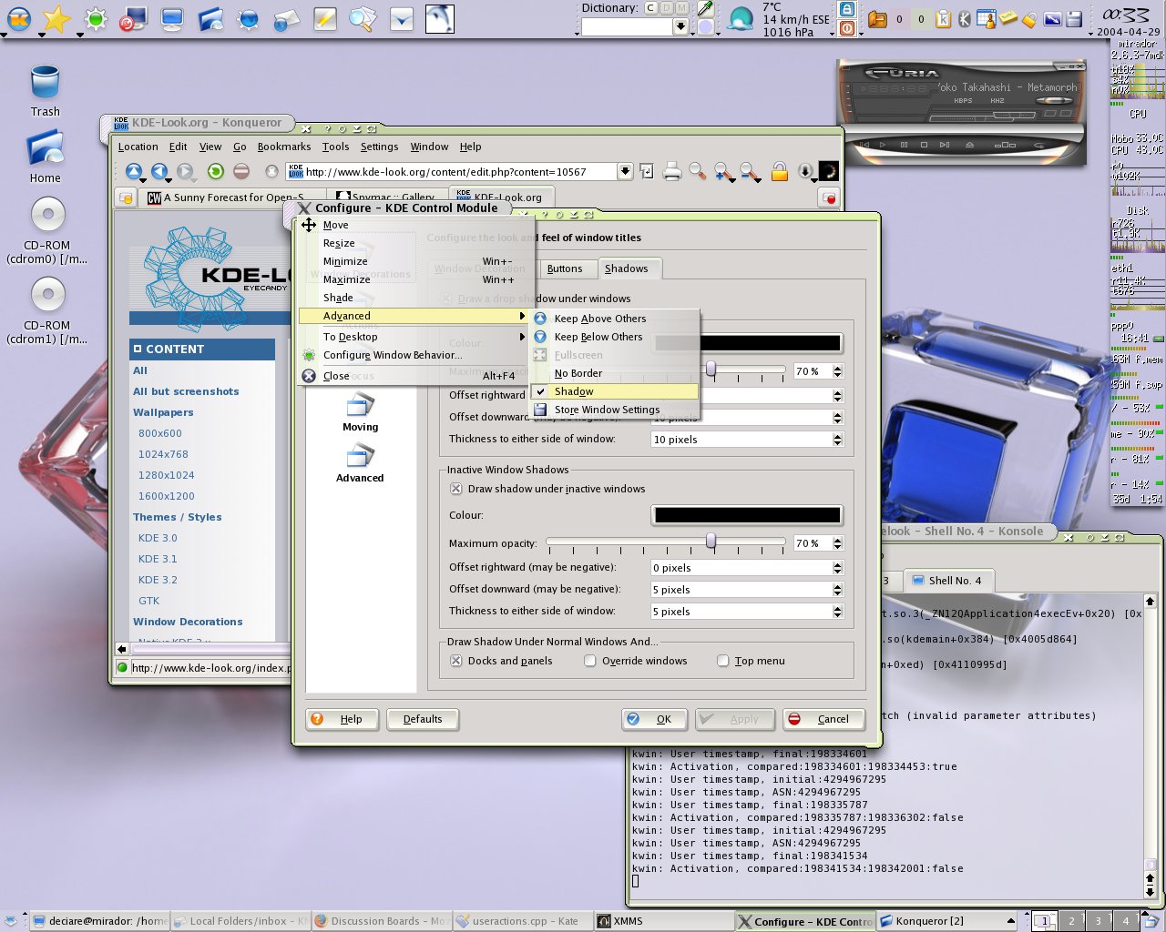Go back with Konqueror's Back arrow
The width and height of the screenshot is (1166, 932).
tap(159, 171)
